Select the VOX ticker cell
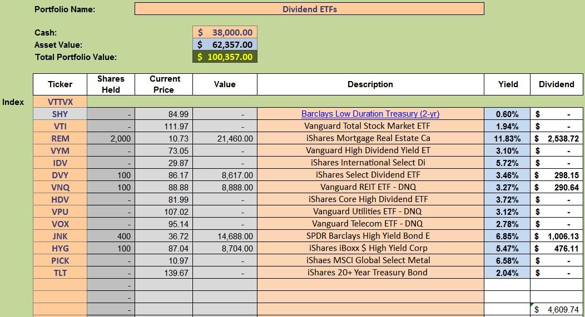The height and width of the screenshot is (317, 585). (60, 224)
